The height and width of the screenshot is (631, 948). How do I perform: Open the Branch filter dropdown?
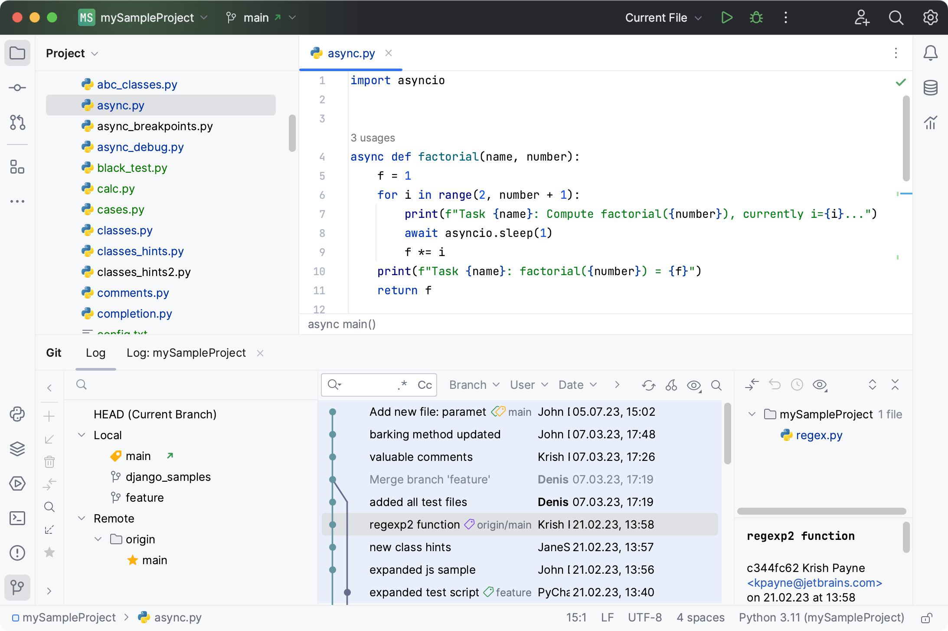click(x=474, y=385)
